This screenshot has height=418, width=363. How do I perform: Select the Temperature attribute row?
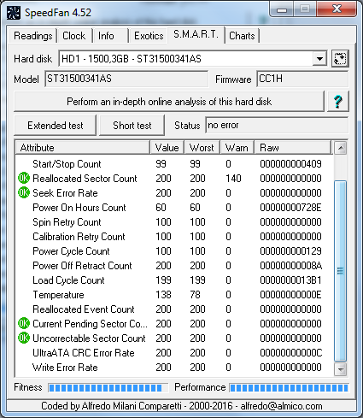[174, 295]
